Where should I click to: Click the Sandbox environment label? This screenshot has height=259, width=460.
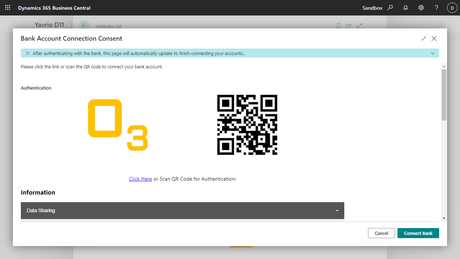(x=372, y=8)
